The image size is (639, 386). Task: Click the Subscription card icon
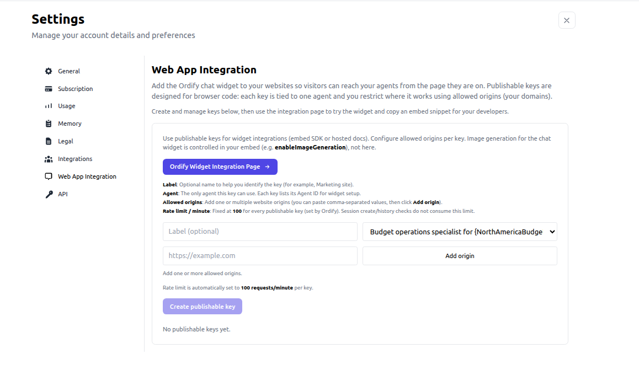49,89
